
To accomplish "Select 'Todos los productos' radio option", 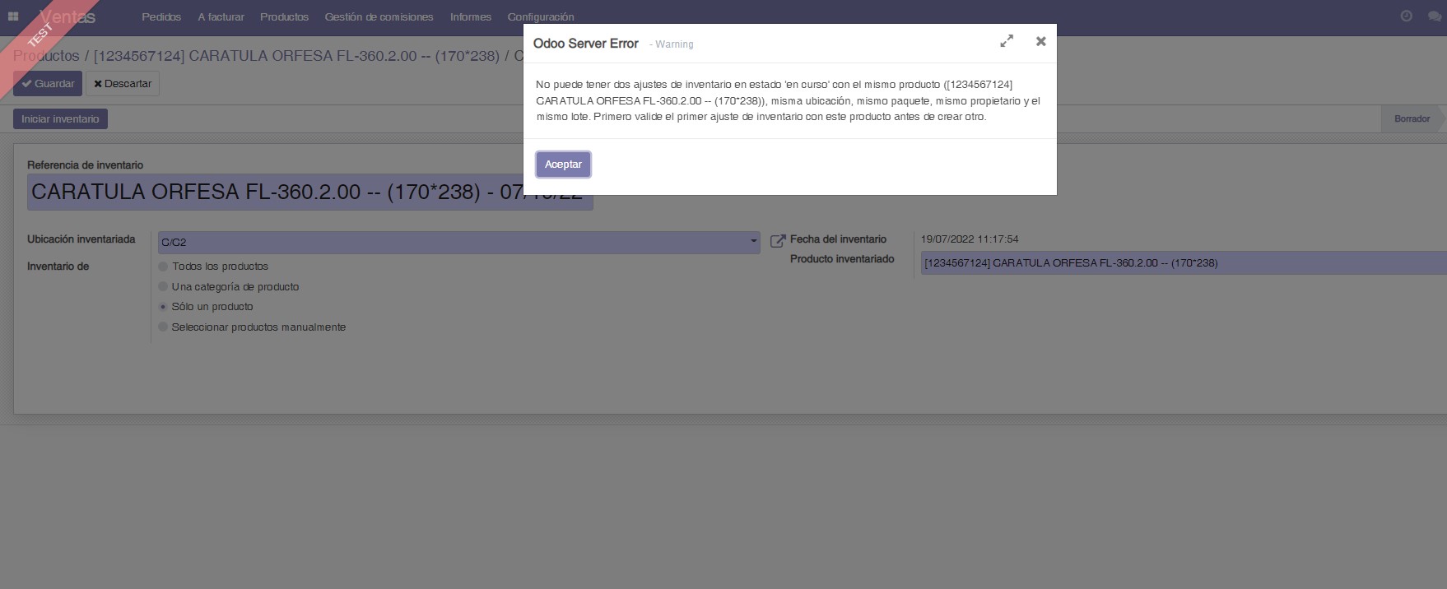I will pyautogui.click(x=163, y=267).
